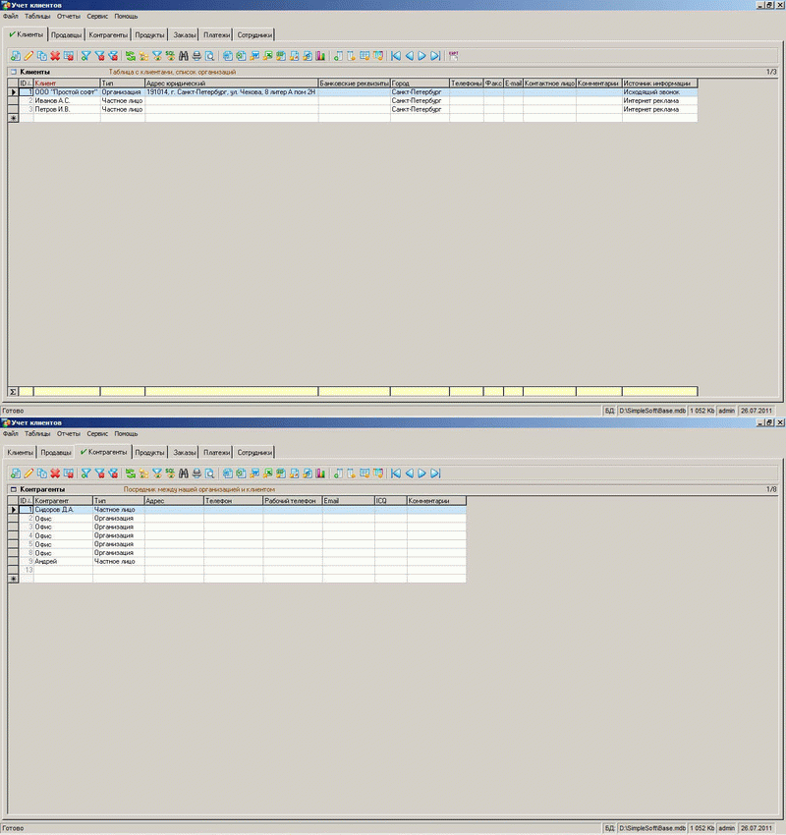
Task: Sort by ID column in Клиенты table
Action: [x=25, y=83]
